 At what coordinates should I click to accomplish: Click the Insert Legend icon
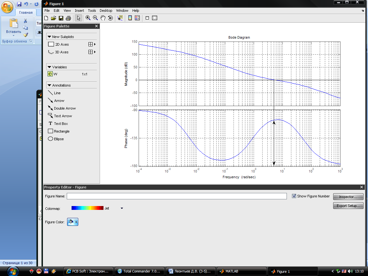[x=137, y=18]
